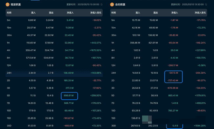
Task: Click inflow 20.57 M in 现货积累 15m row
Action: pyautogui.click(x=31, y=28)
